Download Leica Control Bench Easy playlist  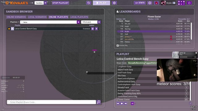(x=96, y=29)
